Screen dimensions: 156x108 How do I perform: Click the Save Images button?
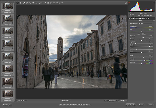pyautogui.click(x=7, y=105)
